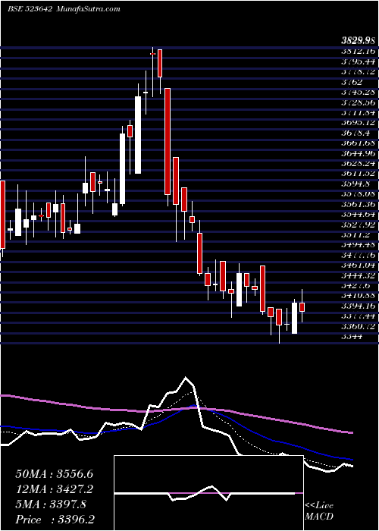Image resolution: width=379 pixels, height=531 pixels.
Task: Click the 3728.56 price axis label
Action: coord(358,102)
